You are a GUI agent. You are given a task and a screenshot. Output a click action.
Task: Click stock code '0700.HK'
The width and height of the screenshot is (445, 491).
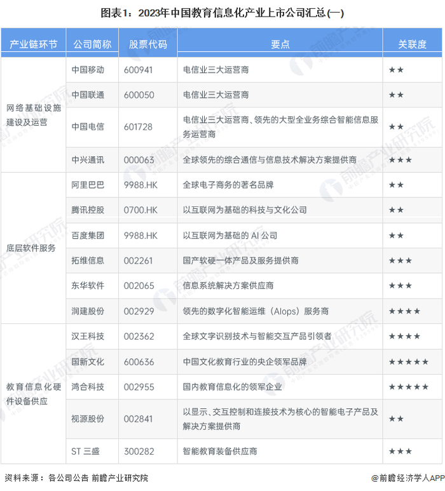click(x=140, y=210)
